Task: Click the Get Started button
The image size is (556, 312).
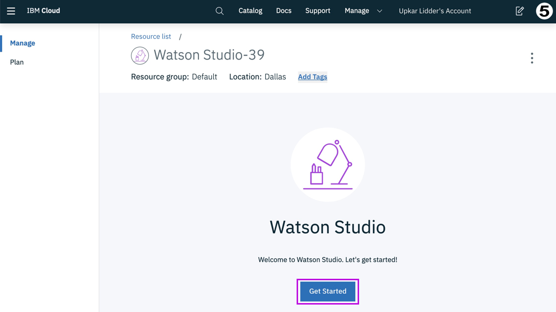Action: 328,291
